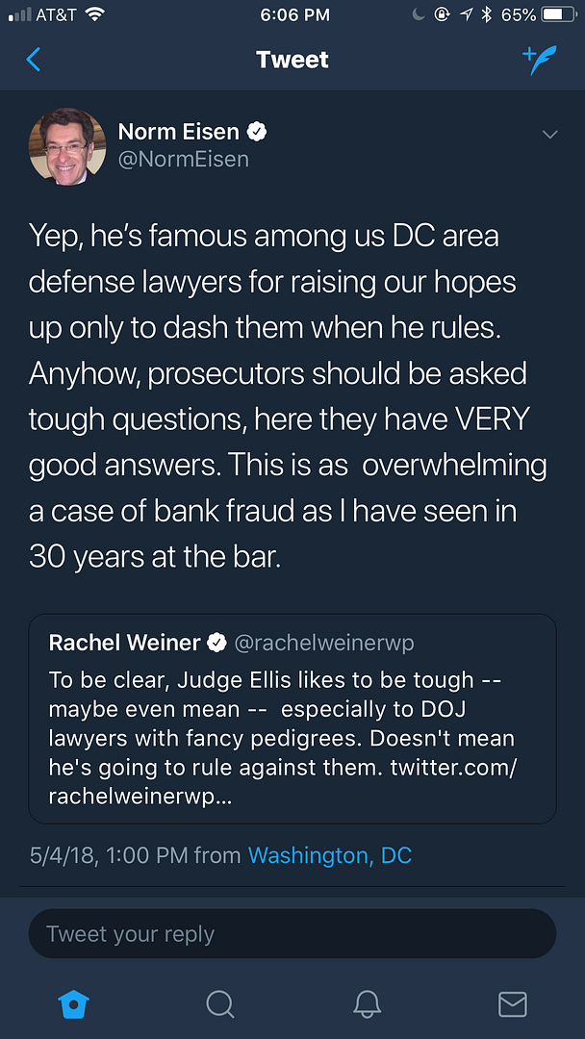Tap the back arrow icon
585x1039 pixels.
tap(34, 60)
